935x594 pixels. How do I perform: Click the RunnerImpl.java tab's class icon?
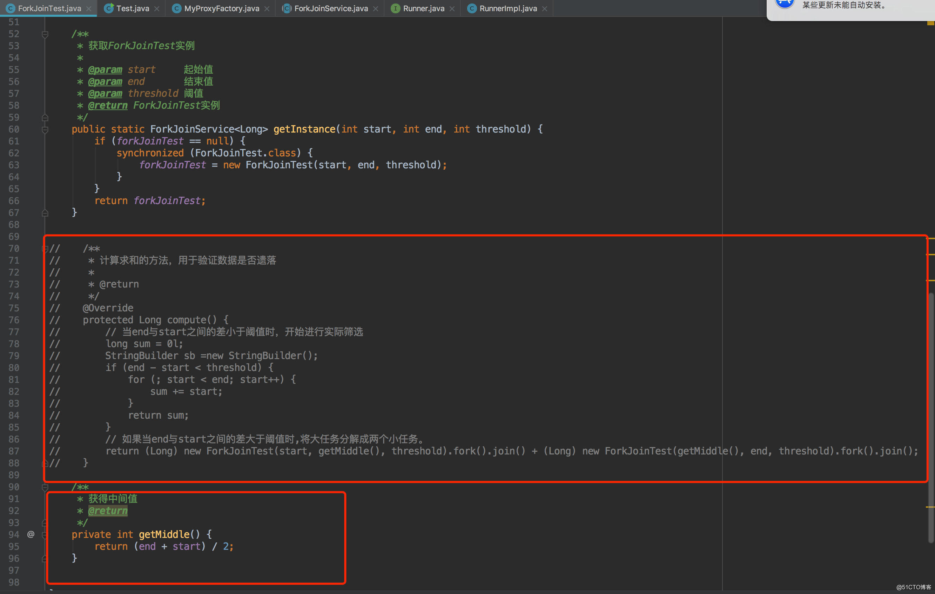472,8
